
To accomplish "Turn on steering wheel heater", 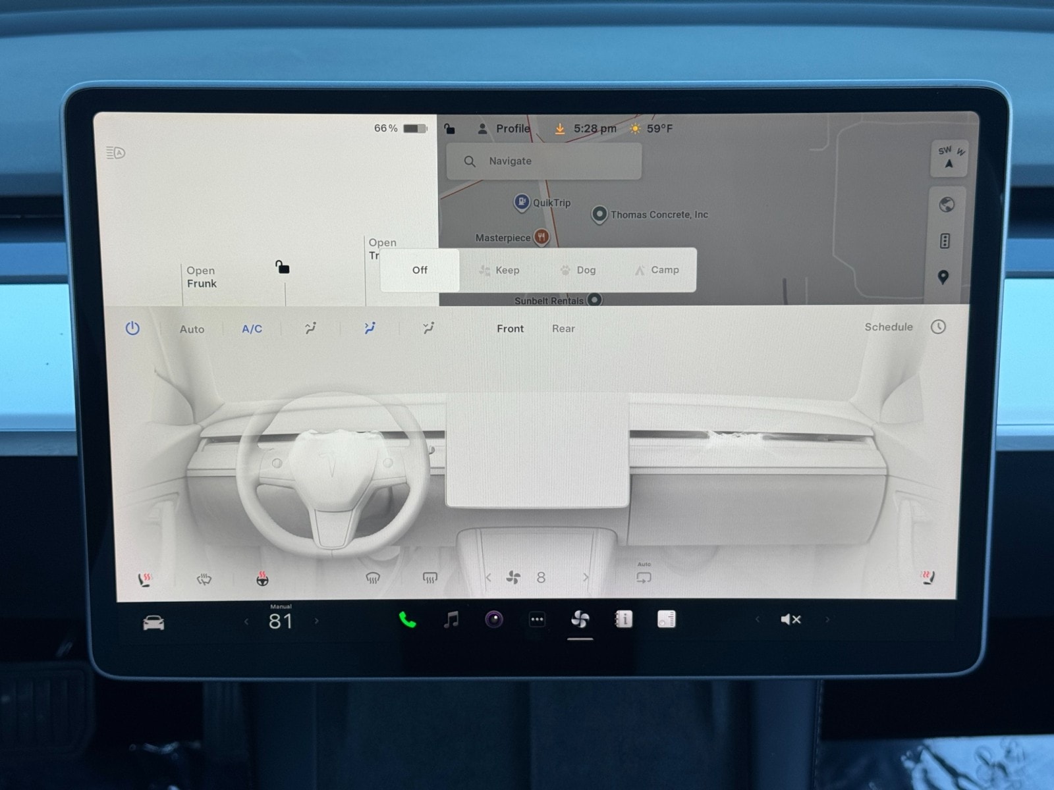I will pos(262,579).
